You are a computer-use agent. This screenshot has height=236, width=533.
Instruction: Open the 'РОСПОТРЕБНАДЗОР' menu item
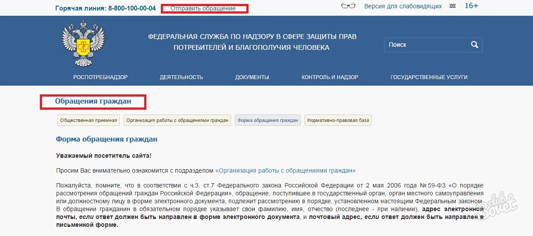pos(100,77)
